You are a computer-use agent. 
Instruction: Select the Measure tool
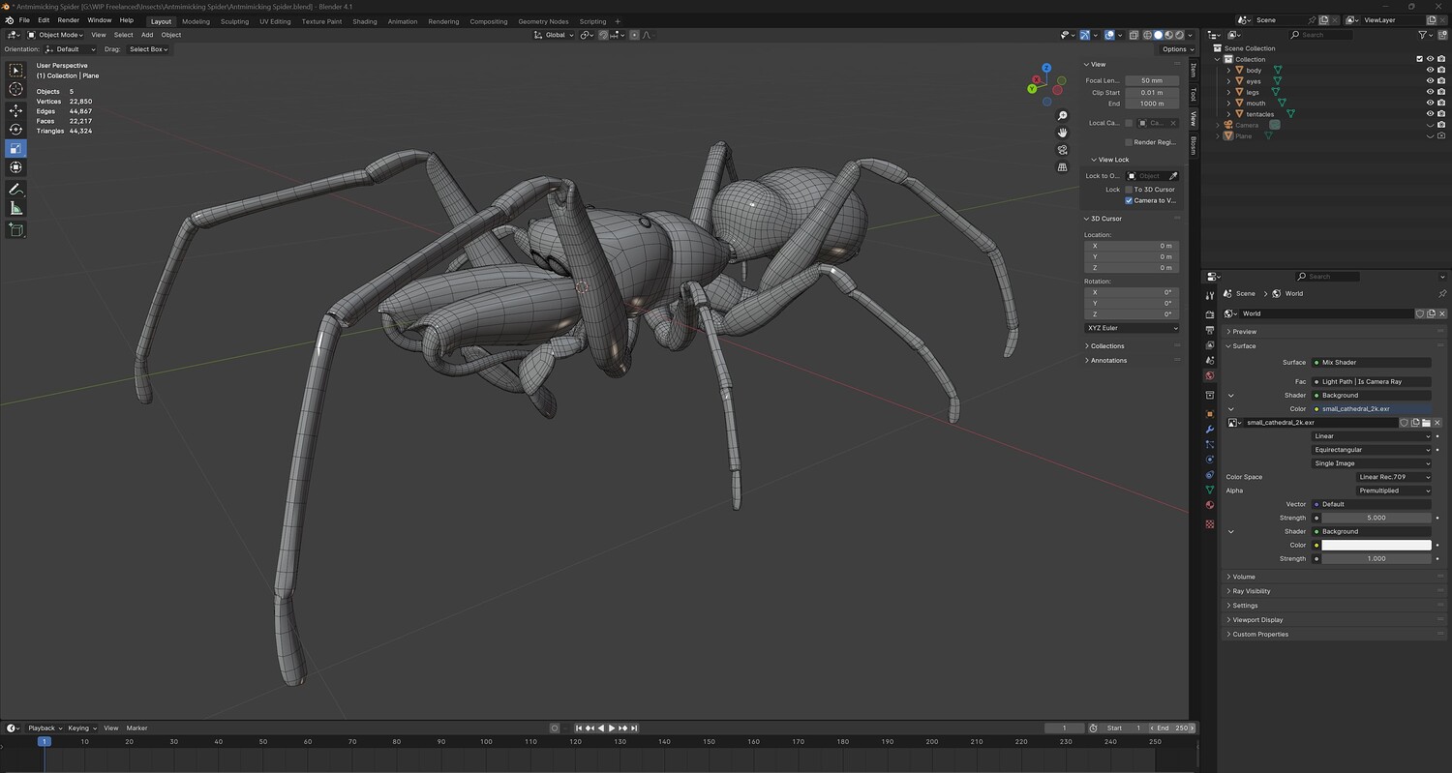point(15,209)
